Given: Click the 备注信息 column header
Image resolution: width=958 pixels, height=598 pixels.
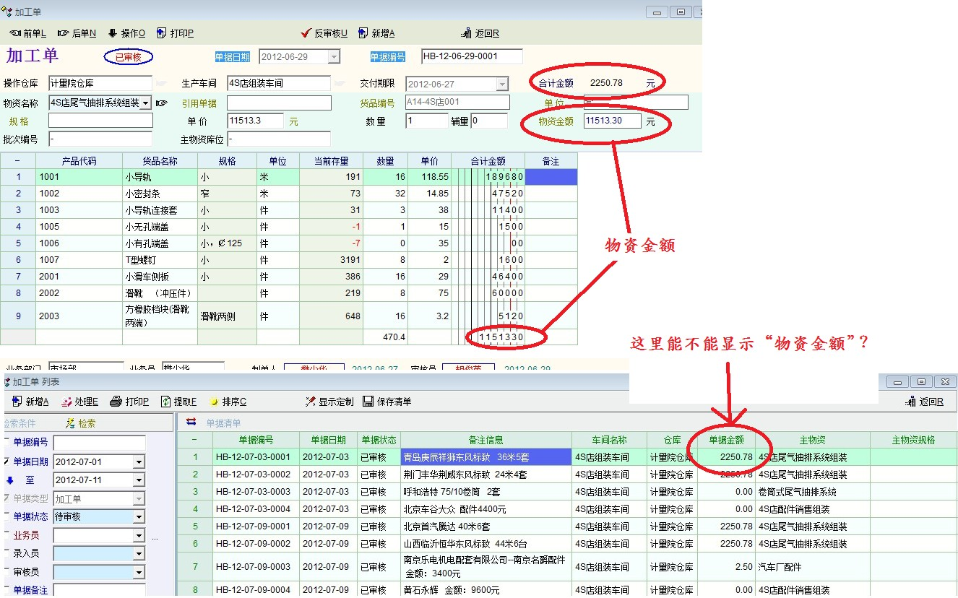Looking at the screenshot, I should tap(486, 440).
